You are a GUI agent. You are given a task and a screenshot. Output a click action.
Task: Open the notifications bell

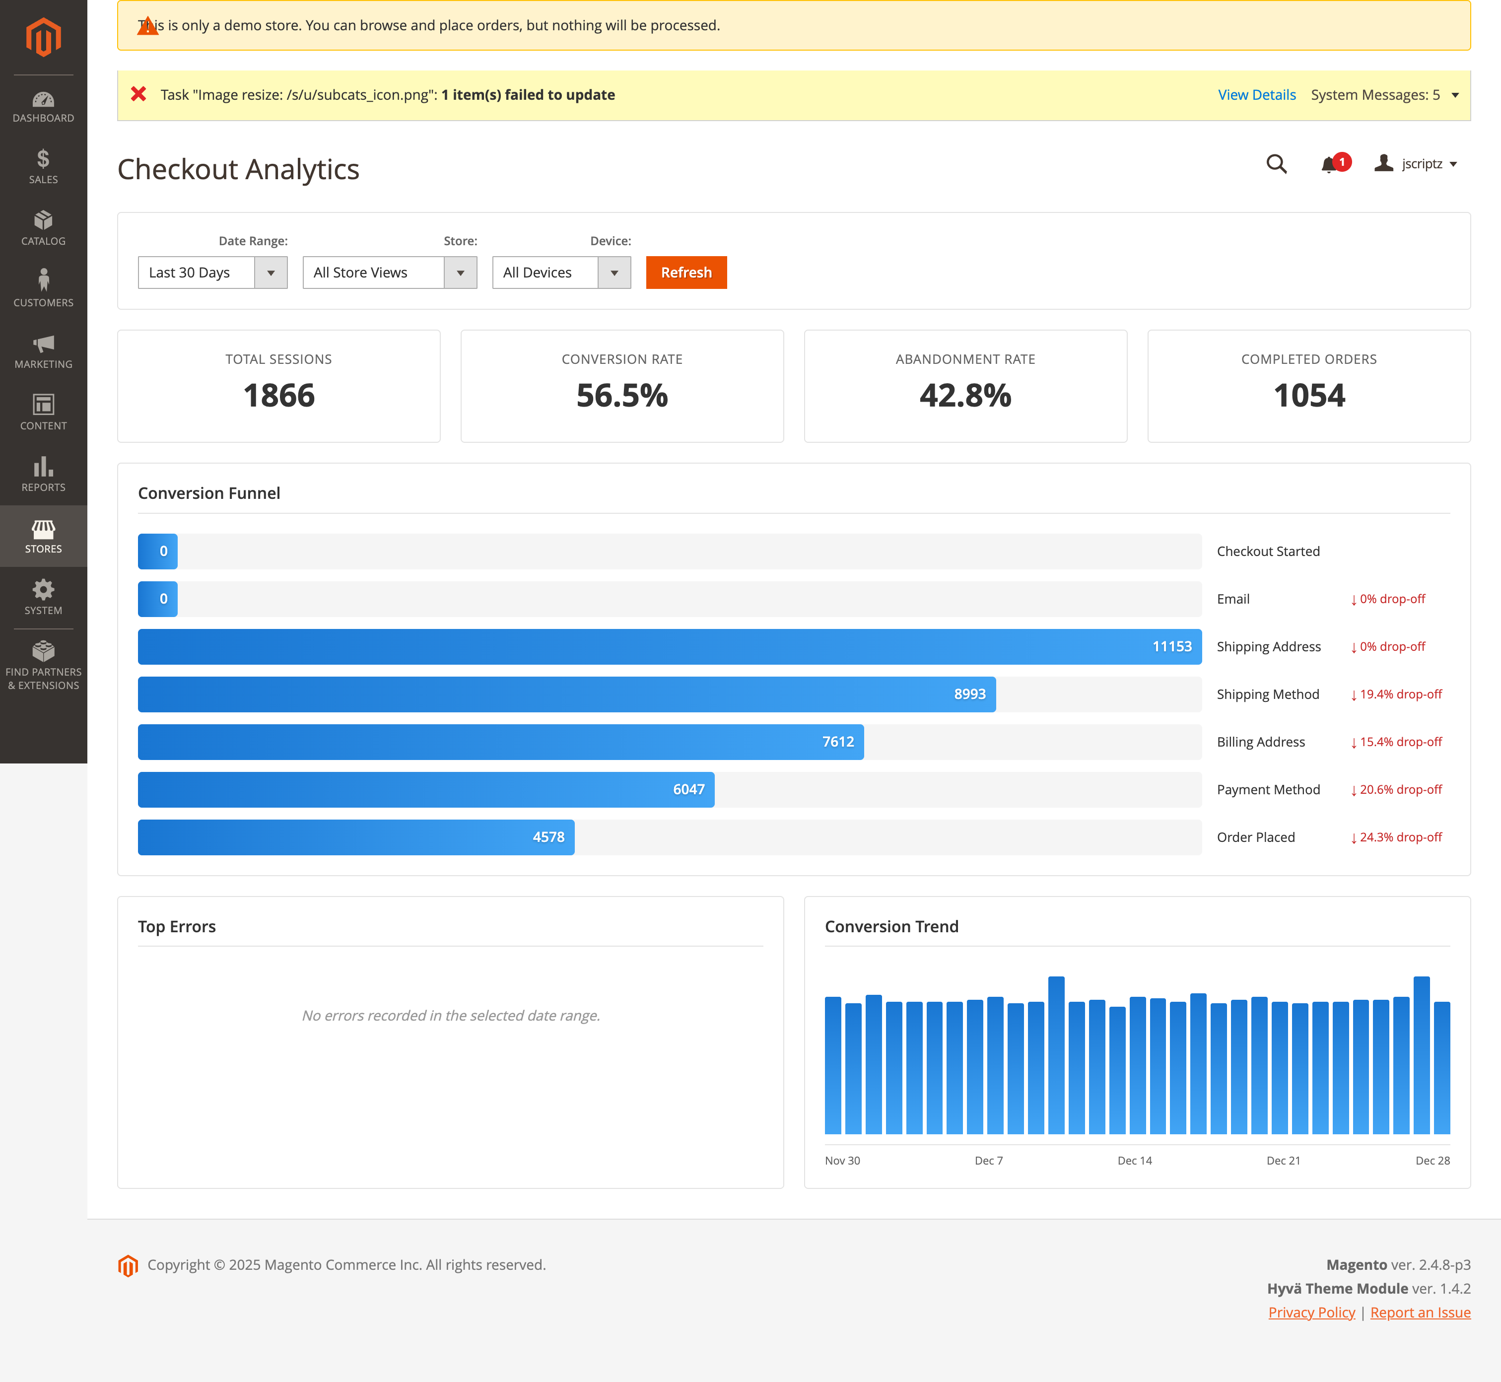[1330, 164]
